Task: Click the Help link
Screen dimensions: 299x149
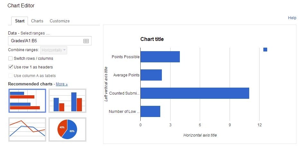Action: click(292, 18)
